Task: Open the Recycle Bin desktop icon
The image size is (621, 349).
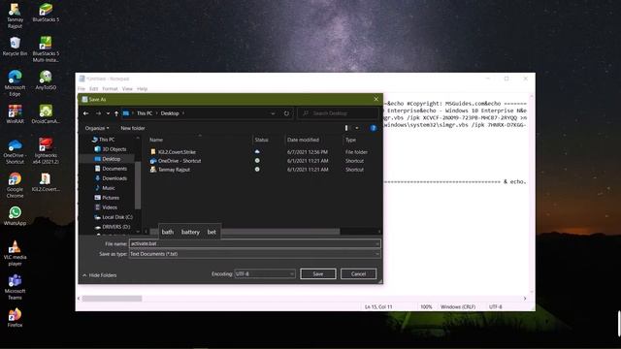Action: pyautogui.click(x=16, y=47)
